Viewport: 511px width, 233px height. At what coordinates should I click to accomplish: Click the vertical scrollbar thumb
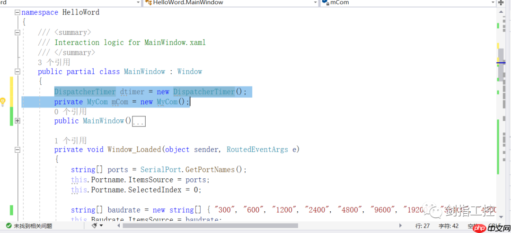click(x=501, y=64)
